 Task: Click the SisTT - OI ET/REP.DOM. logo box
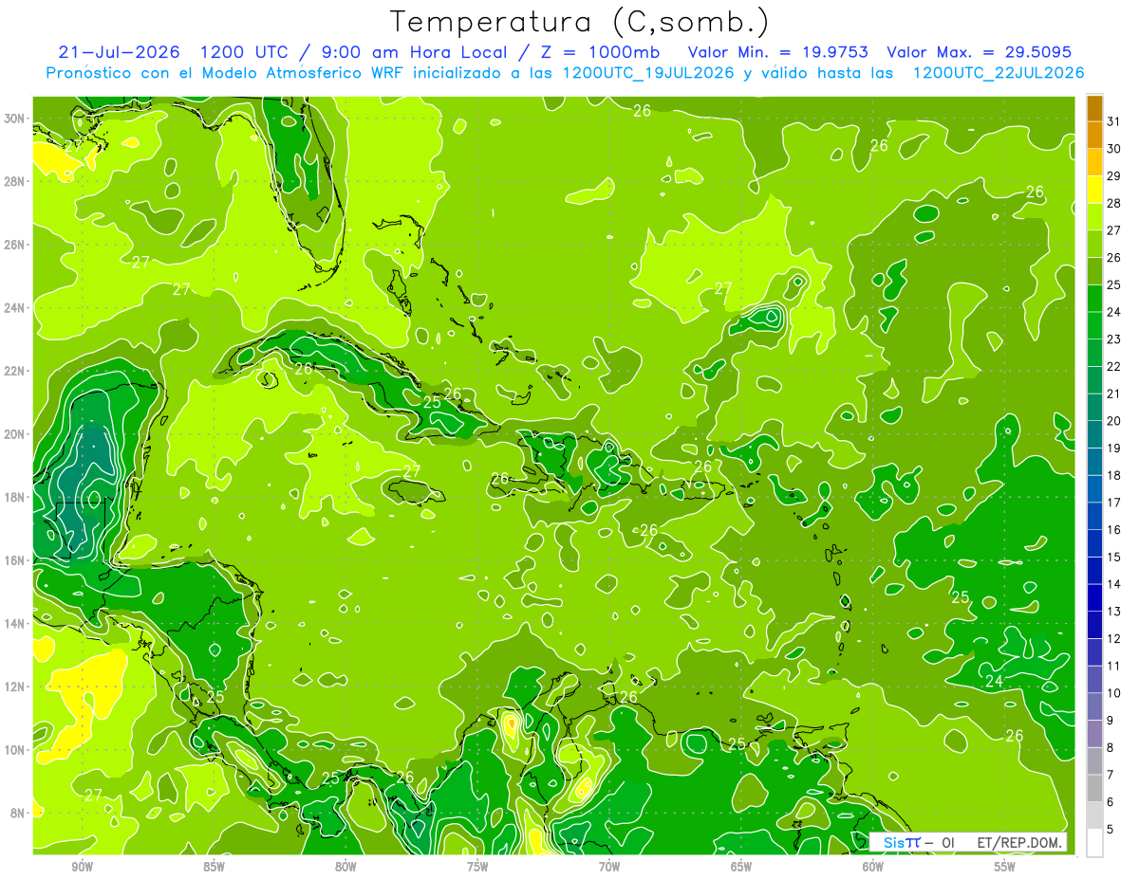[967, 842]
